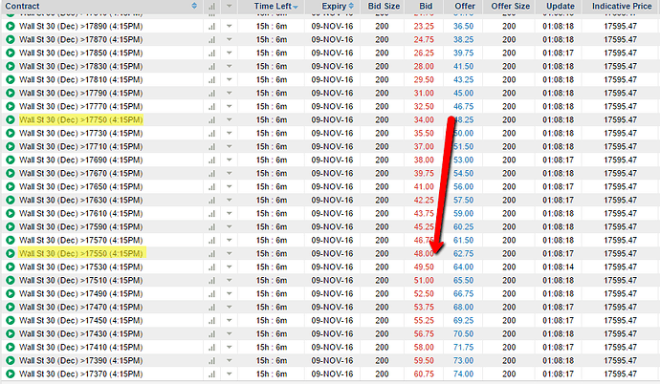Show the chart icon for >17530 row

(x=211, y=267)
